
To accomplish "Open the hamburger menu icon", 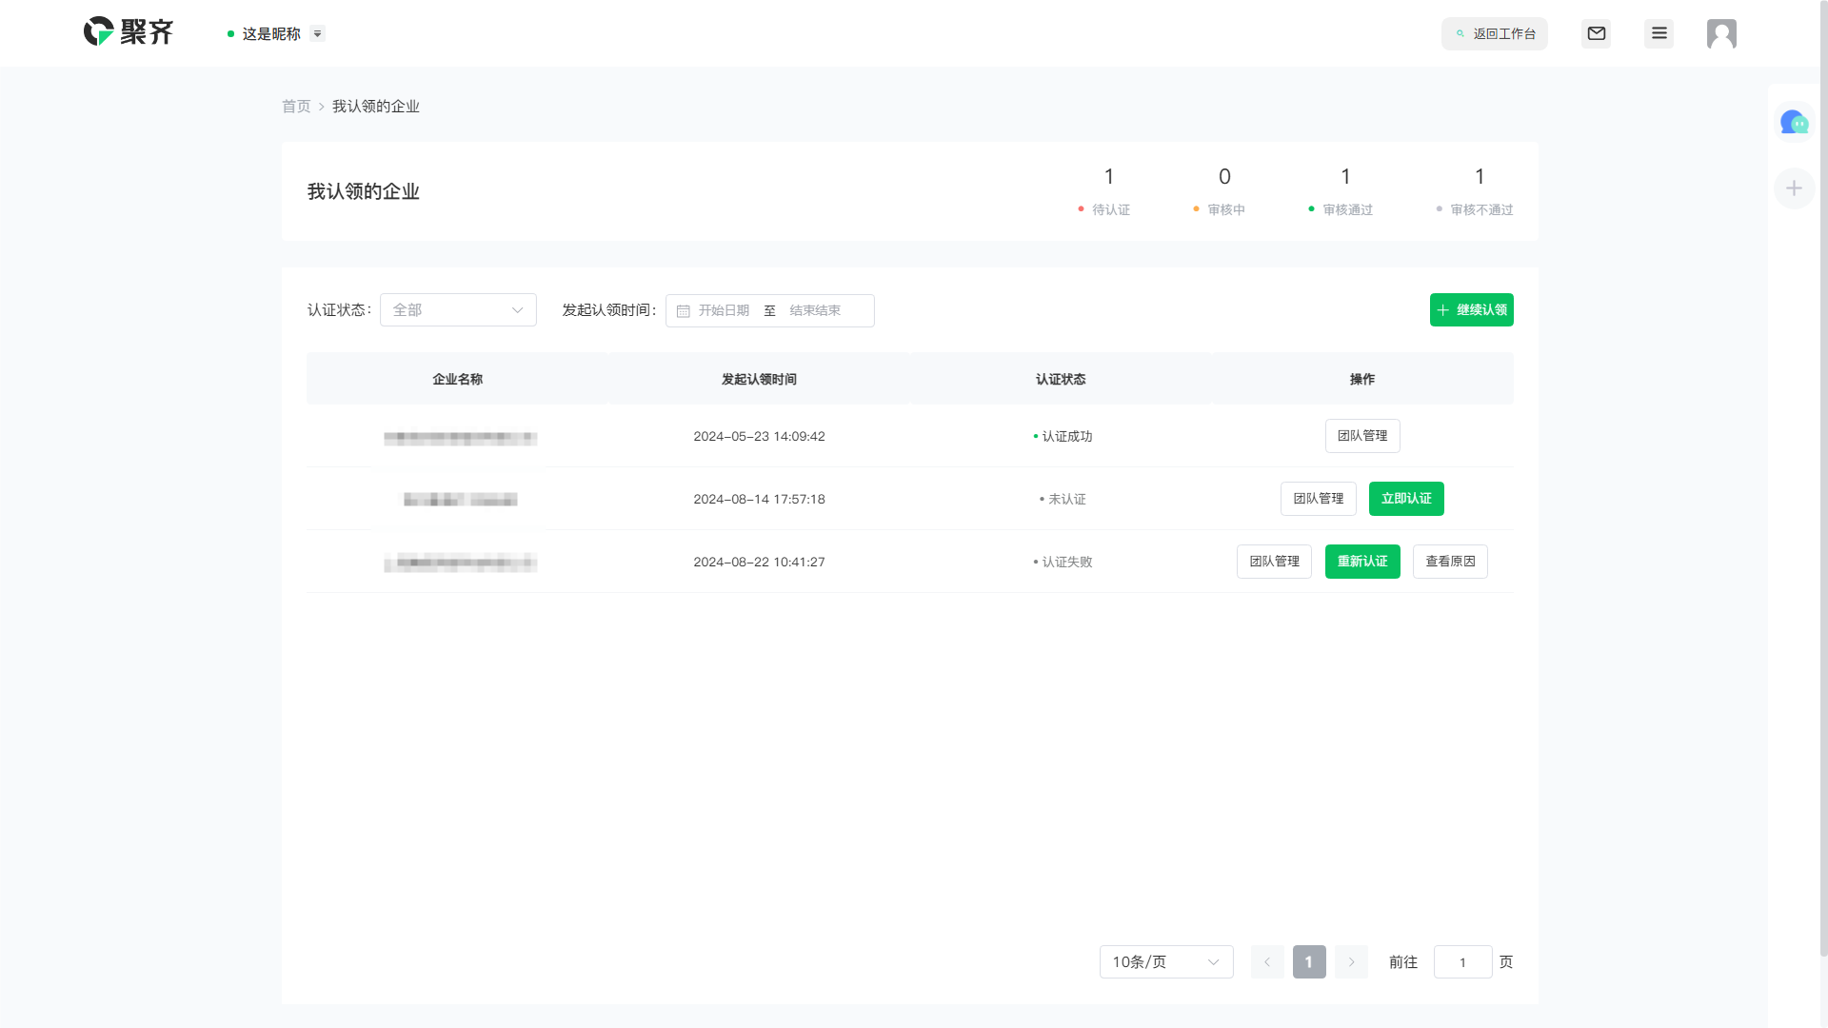I will point(1659,33).
